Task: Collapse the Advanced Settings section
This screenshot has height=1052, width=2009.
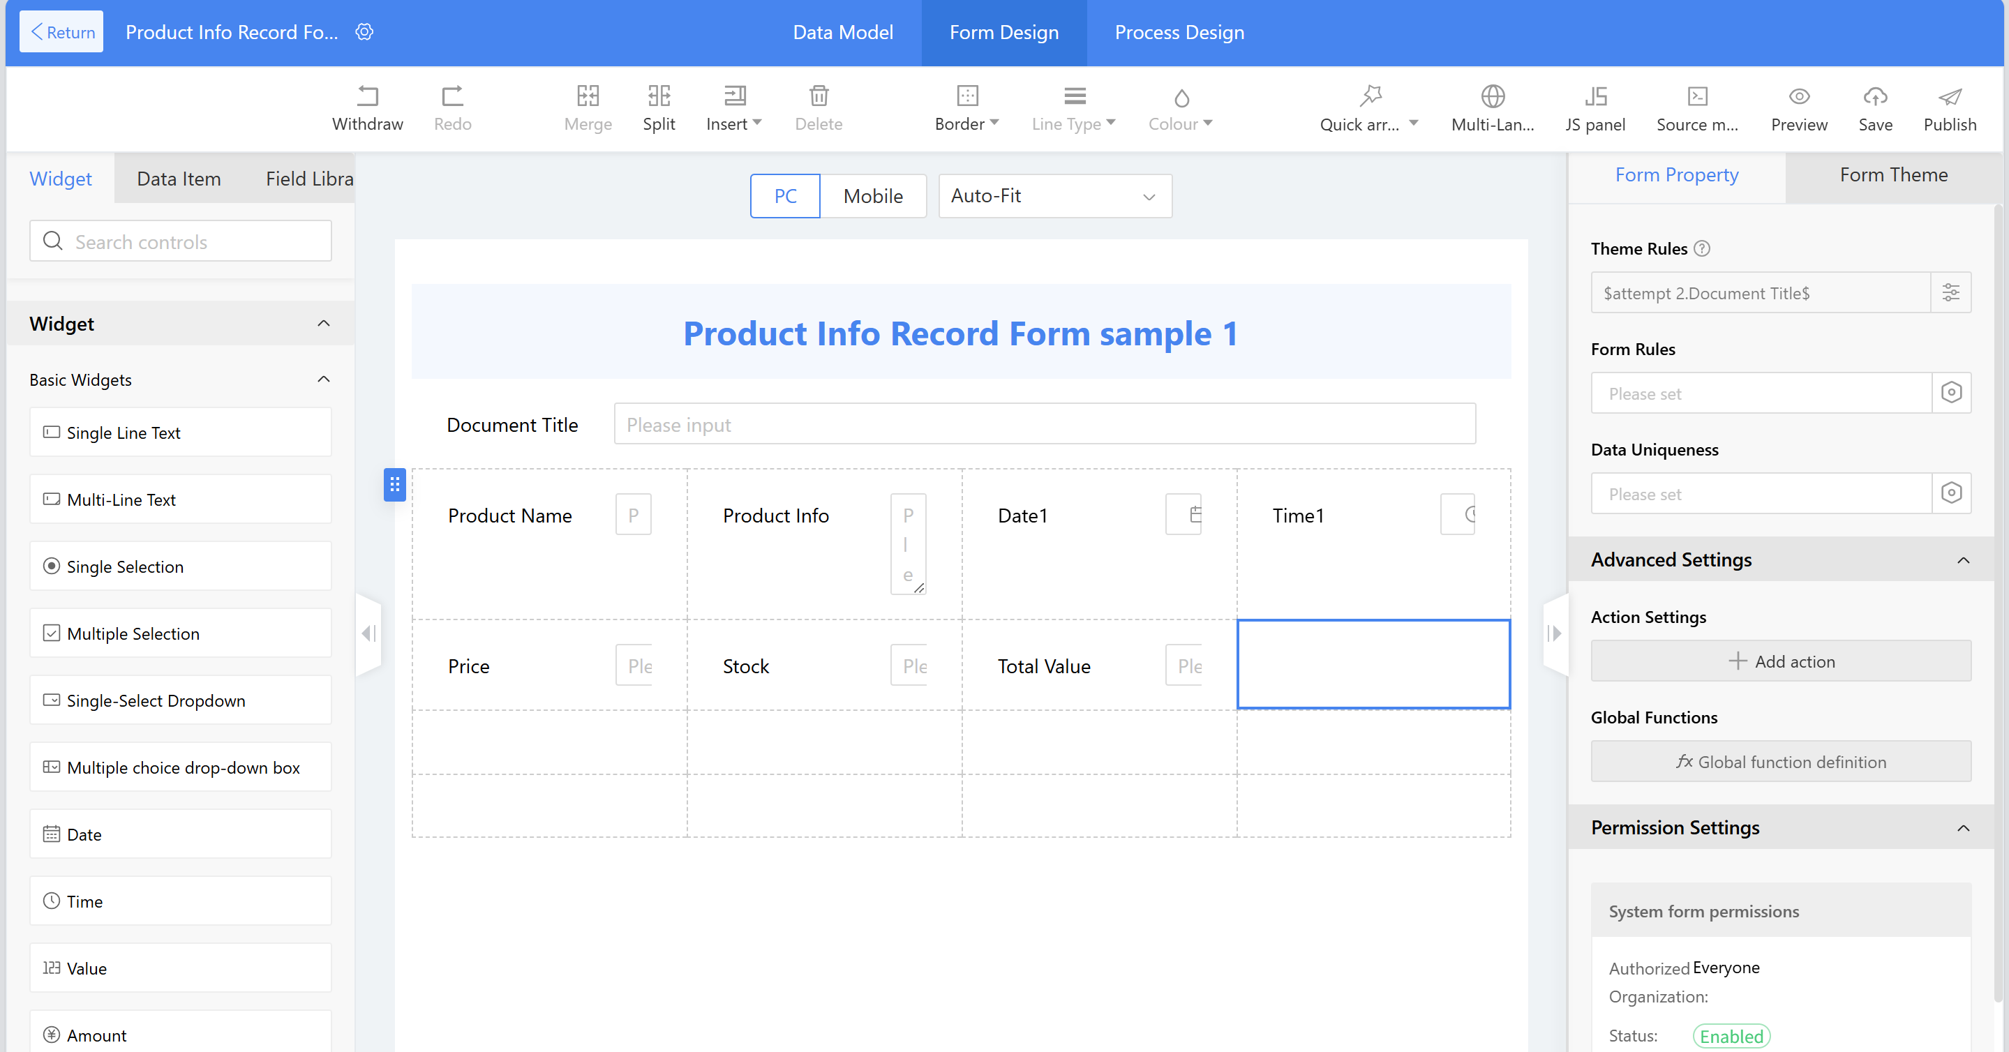Action: (x=1962, y=560)
